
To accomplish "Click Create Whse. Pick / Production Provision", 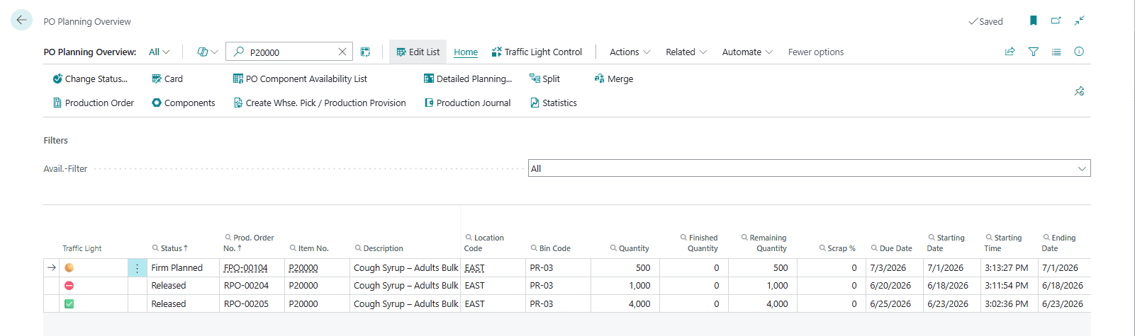I will click(x=320, y=103).
